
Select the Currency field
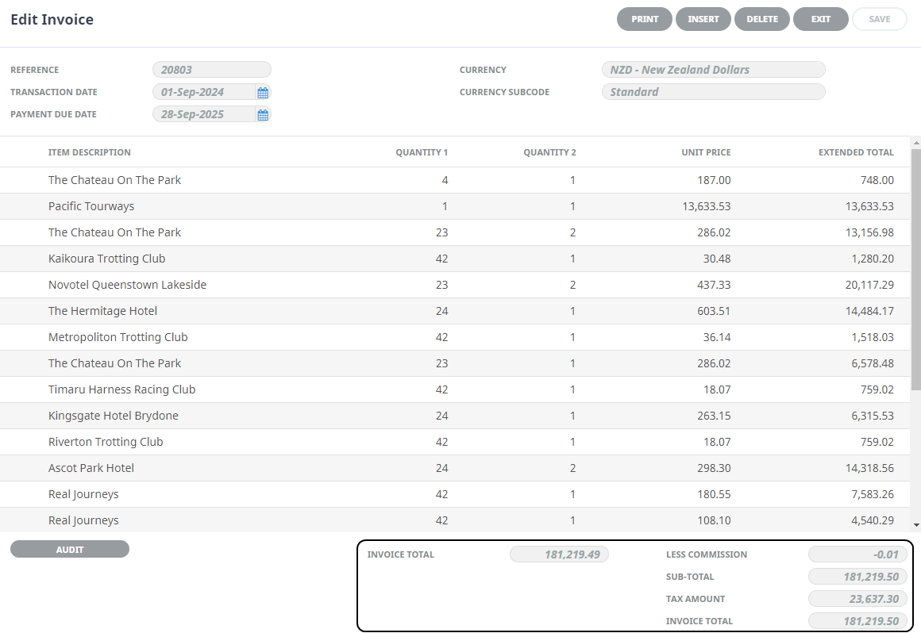[712, 70]
